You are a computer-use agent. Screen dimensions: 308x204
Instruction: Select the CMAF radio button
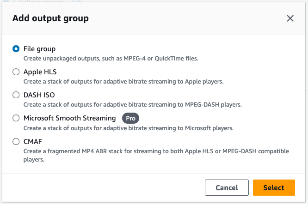pyautogui.click(x=16, y=142)
